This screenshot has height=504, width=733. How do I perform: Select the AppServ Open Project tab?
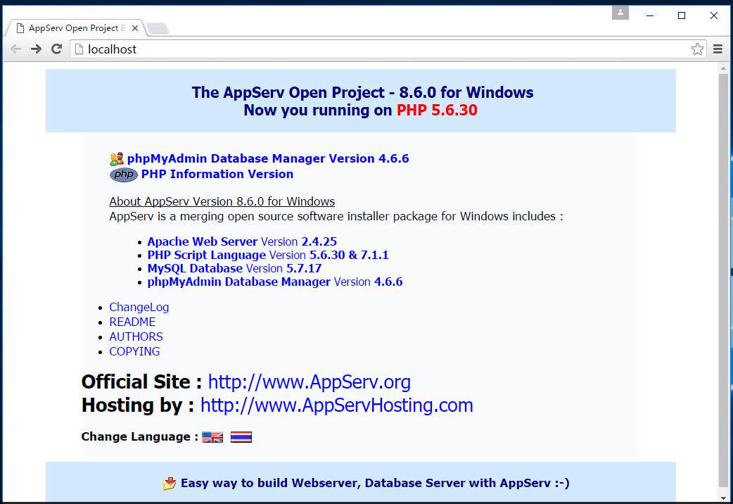pos(75,28)
